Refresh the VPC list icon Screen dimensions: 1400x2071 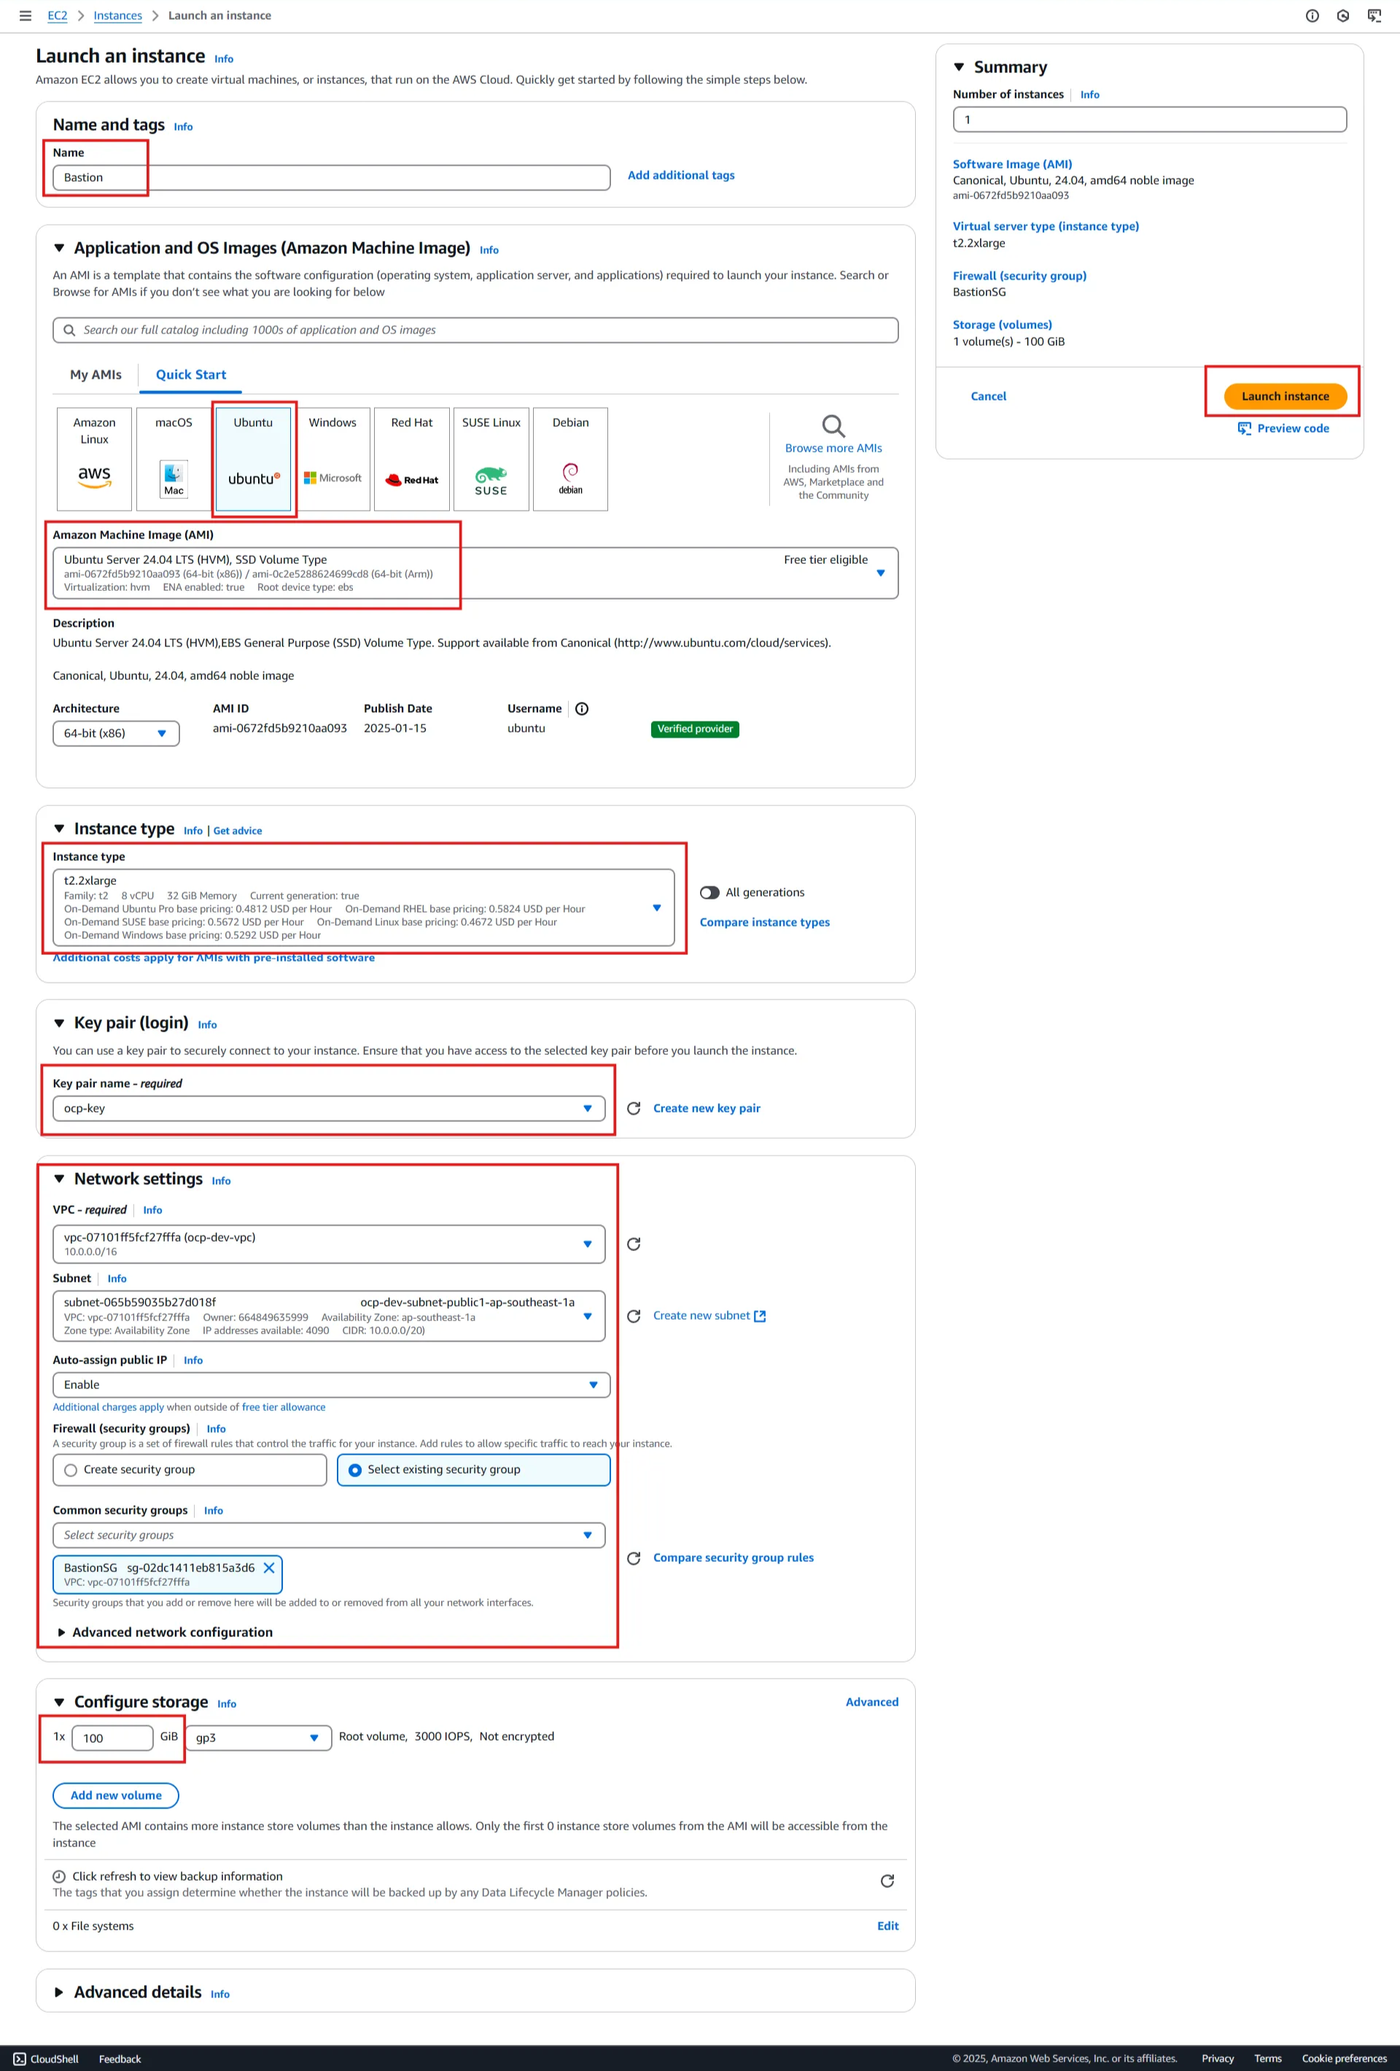(633, 1244)
